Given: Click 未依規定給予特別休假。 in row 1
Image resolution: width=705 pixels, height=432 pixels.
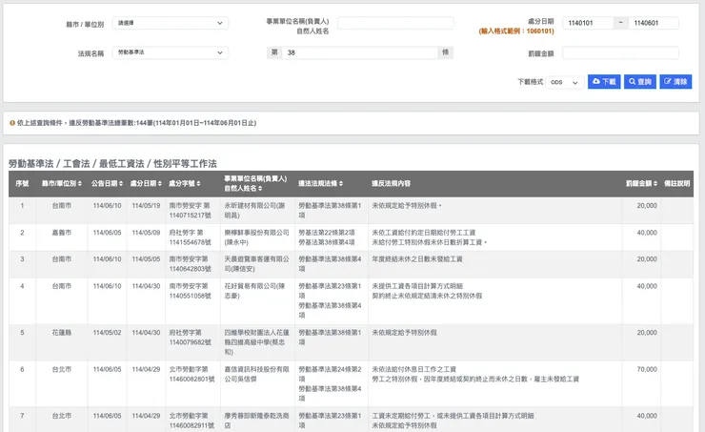Looking at the screenshot, I should (x=407, y=206).
